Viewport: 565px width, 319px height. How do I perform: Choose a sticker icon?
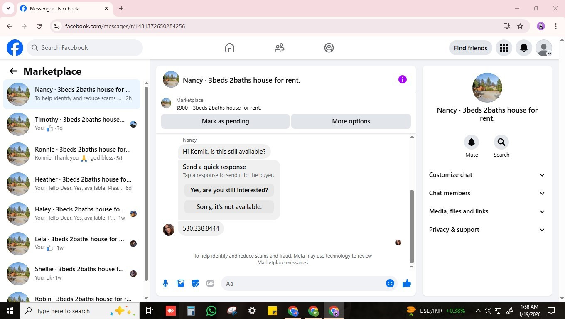point(195,283)
